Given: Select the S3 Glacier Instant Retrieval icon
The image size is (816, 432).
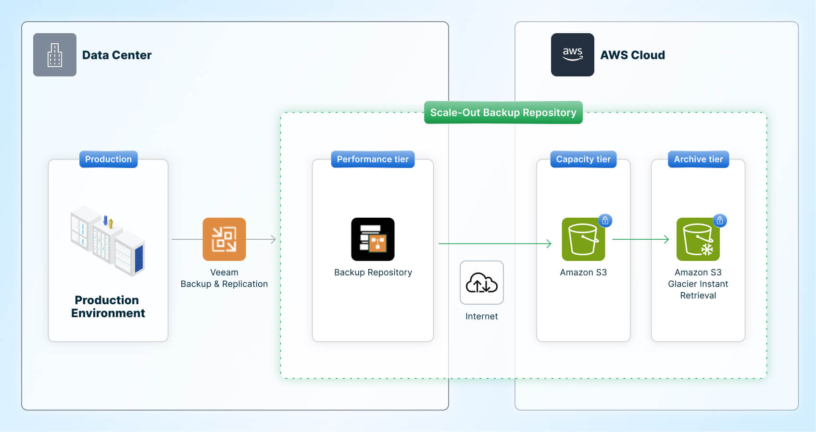Looking at the screenshot, I should (x=697, y=239).
